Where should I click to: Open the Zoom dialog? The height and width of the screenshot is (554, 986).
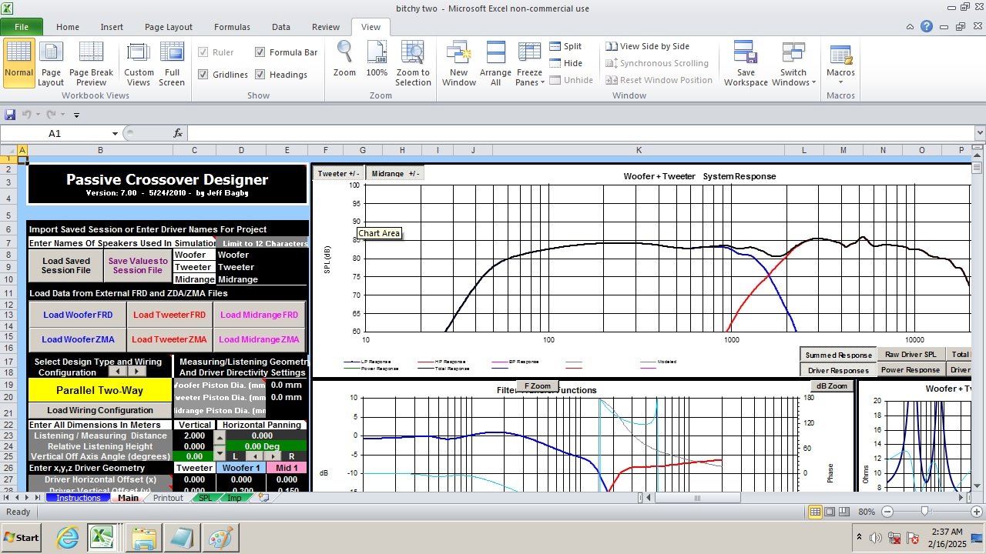344,59
